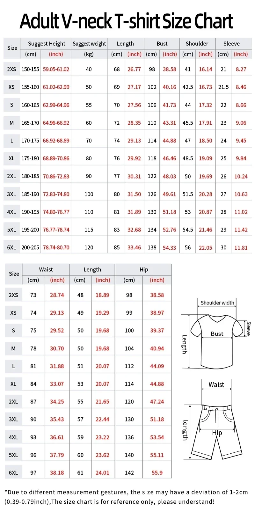Click the 120 kg weight cell
This screenshot has height=512, width=255.
89,247
